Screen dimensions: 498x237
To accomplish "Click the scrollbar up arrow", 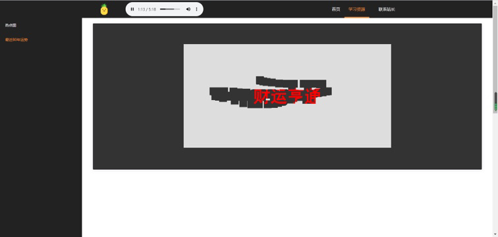I will tap(495, 2).
